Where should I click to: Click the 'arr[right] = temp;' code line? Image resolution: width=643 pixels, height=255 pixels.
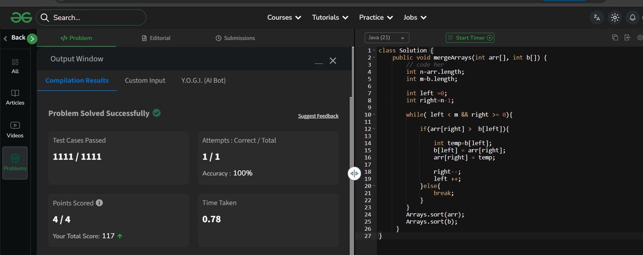[x=465, y=158]
